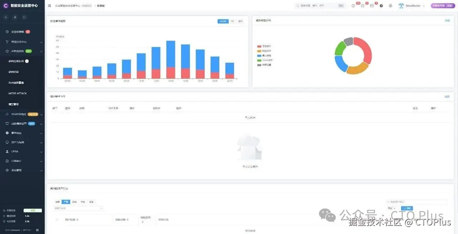The image size is (458, 234).
Task: Expand the 事件响应 menu chevron
Action: (42, 133)
